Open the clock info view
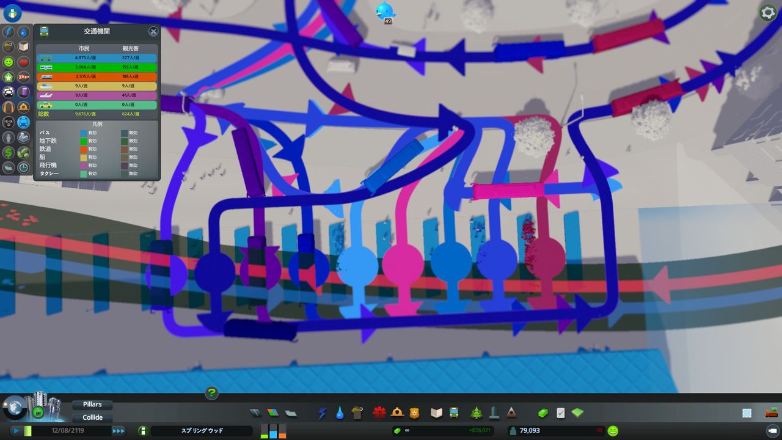Image resolution: width=782 pixels, height=440 pixels. click(23, 167)
